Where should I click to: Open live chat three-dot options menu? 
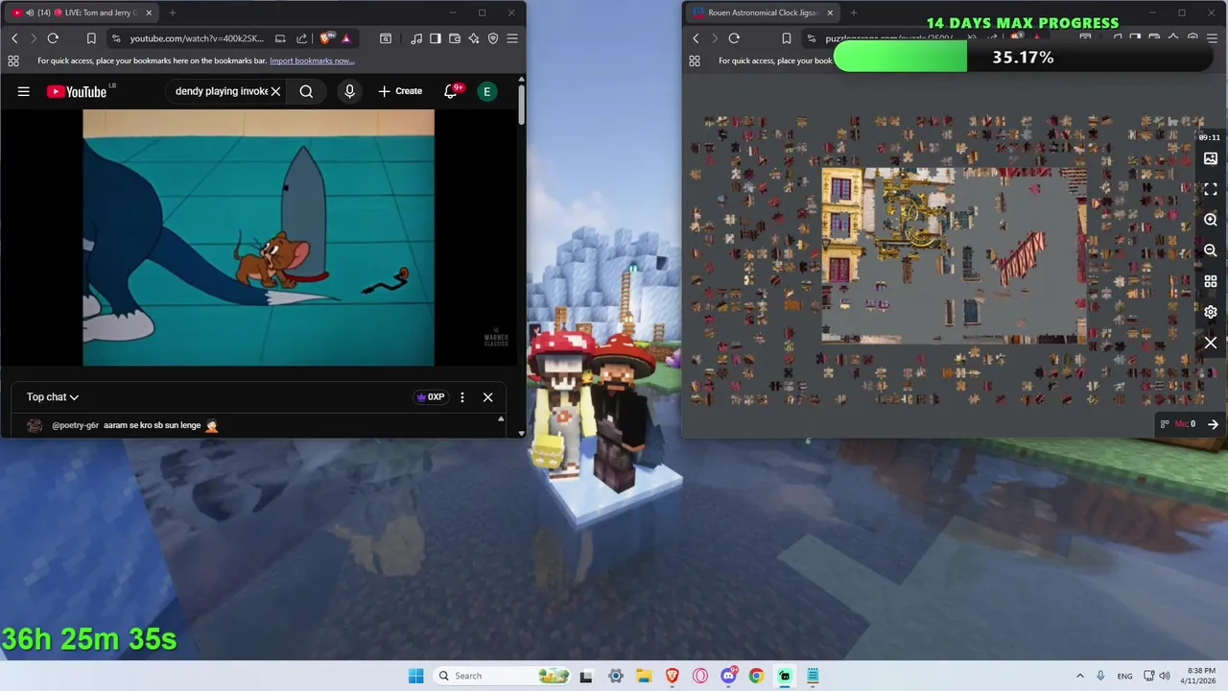[462, 397]
